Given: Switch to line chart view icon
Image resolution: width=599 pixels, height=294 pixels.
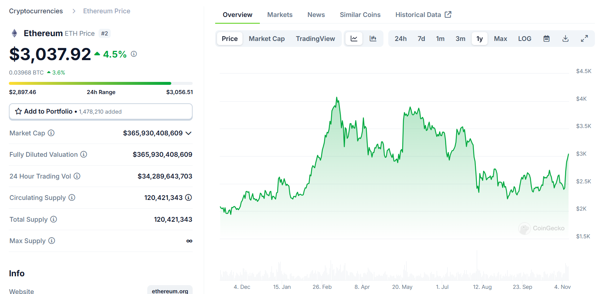Looking at the screenshot, I should point(354,38).
